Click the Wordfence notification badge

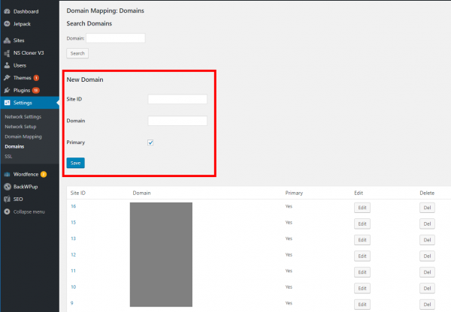[x=44, y=174]
